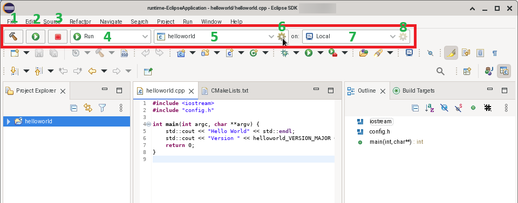Toggle Show Whitespace Characters pilcrow button
This screenshot has width=518, height=203.
(495, 53)
